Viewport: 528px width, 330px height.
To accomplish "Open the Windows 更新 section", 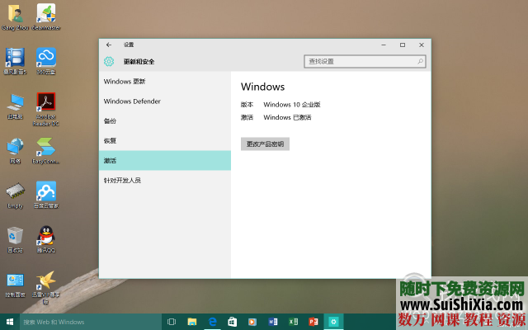I will click(165, 82).
